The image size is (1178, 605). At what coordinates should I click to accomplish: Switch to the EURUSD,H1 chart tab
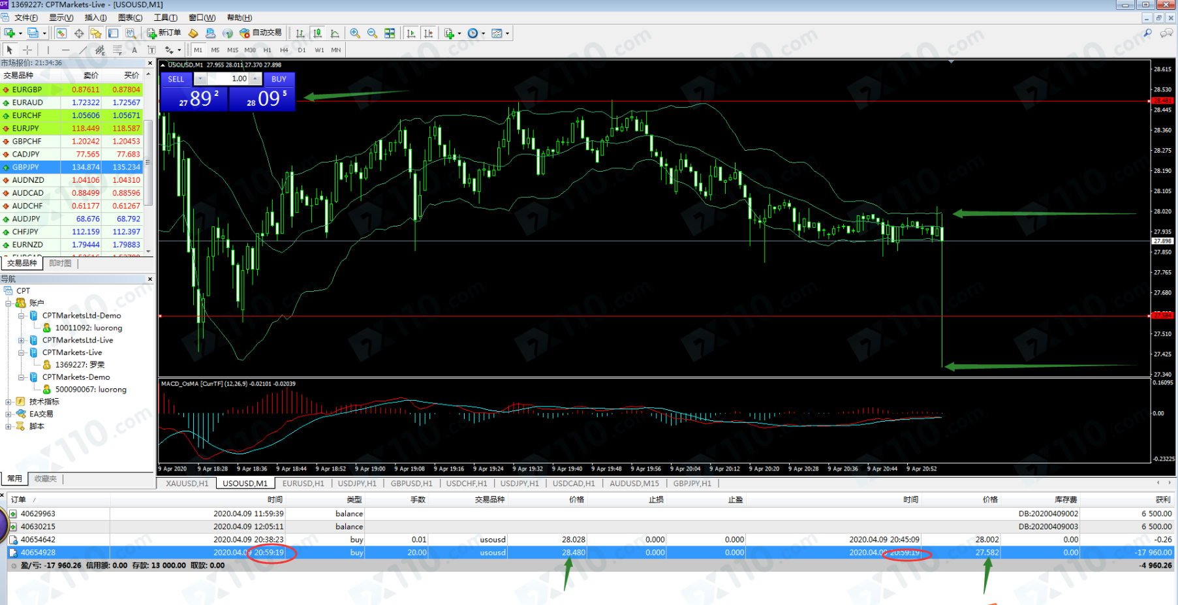303,484
